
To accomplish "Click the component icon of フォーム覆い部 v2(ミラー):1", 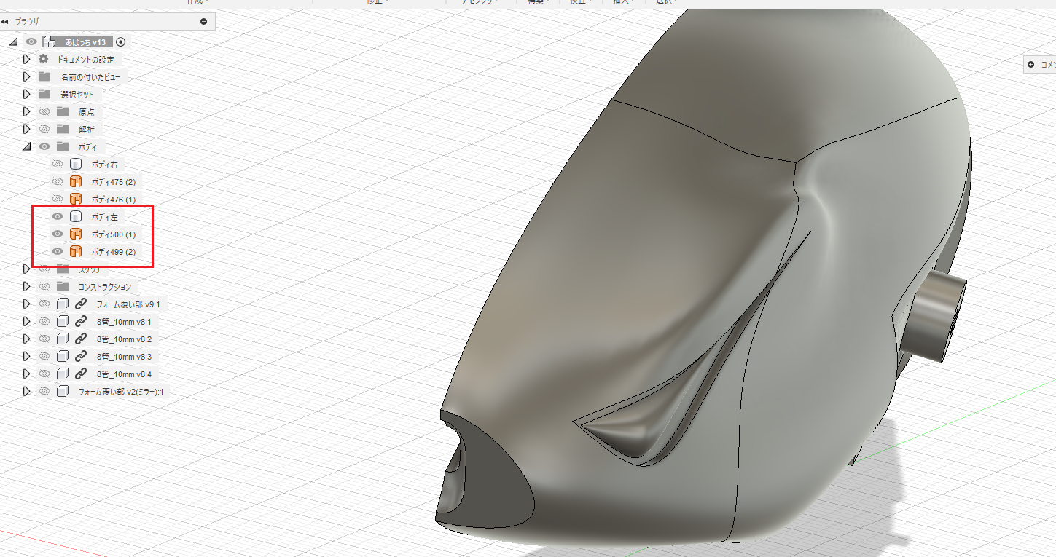I will click(63, 391).
